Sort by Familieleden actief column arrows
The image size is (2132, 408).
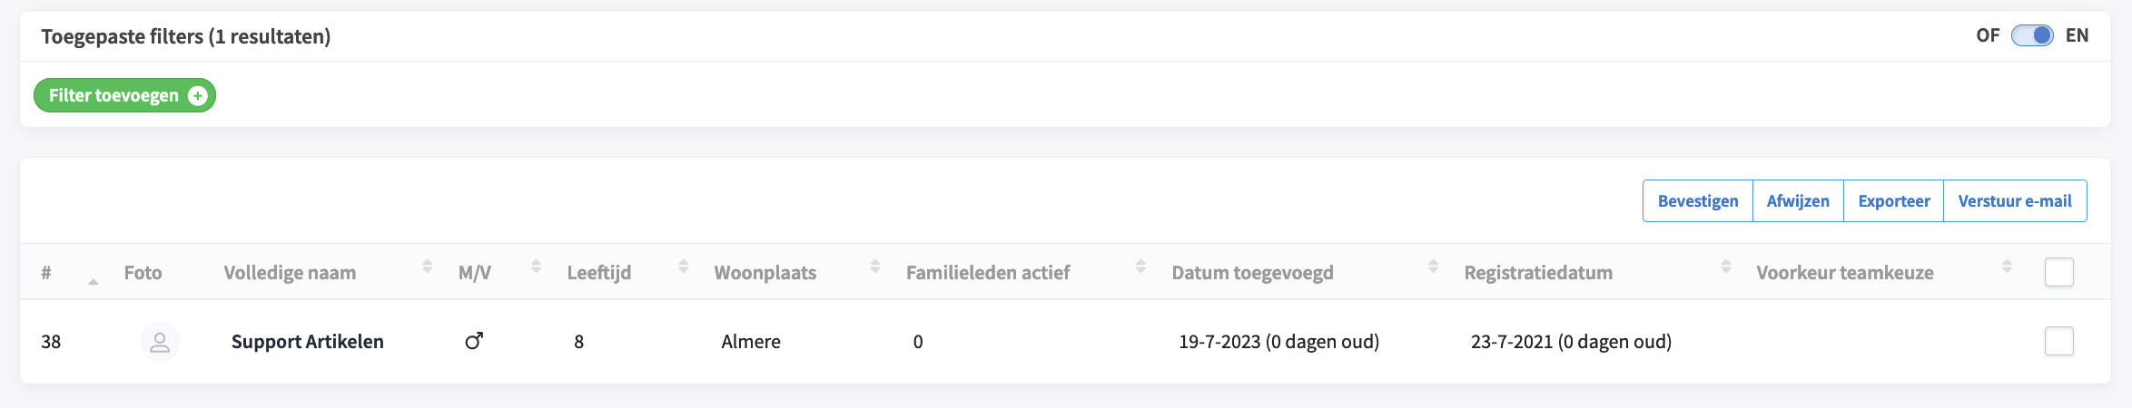point(1140,267)
